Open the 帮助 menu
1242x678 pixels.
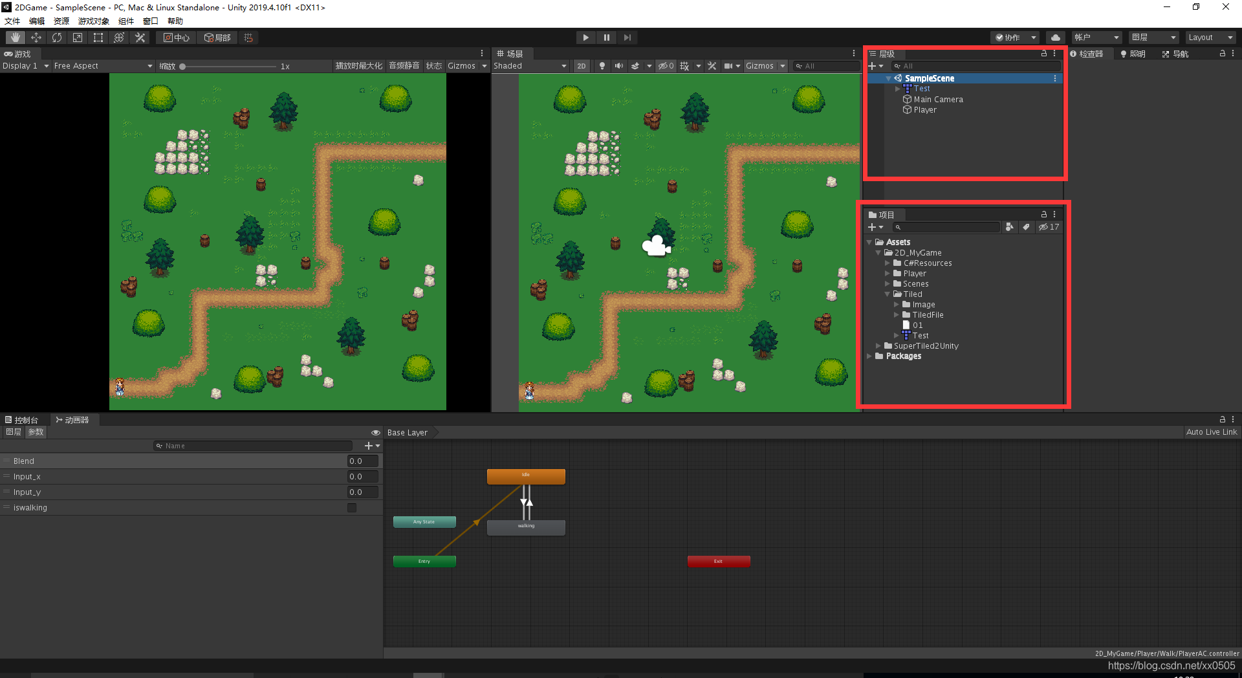(x=175, y=21)
